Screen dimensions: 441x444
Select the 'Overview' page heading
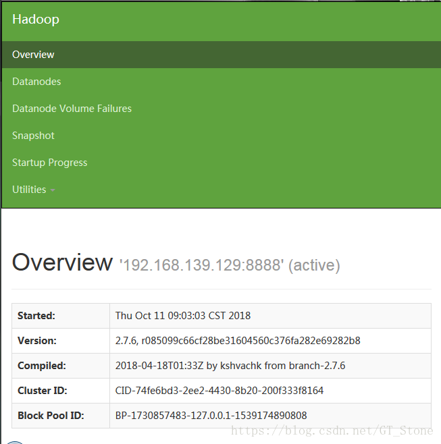(x=62, y=262)
